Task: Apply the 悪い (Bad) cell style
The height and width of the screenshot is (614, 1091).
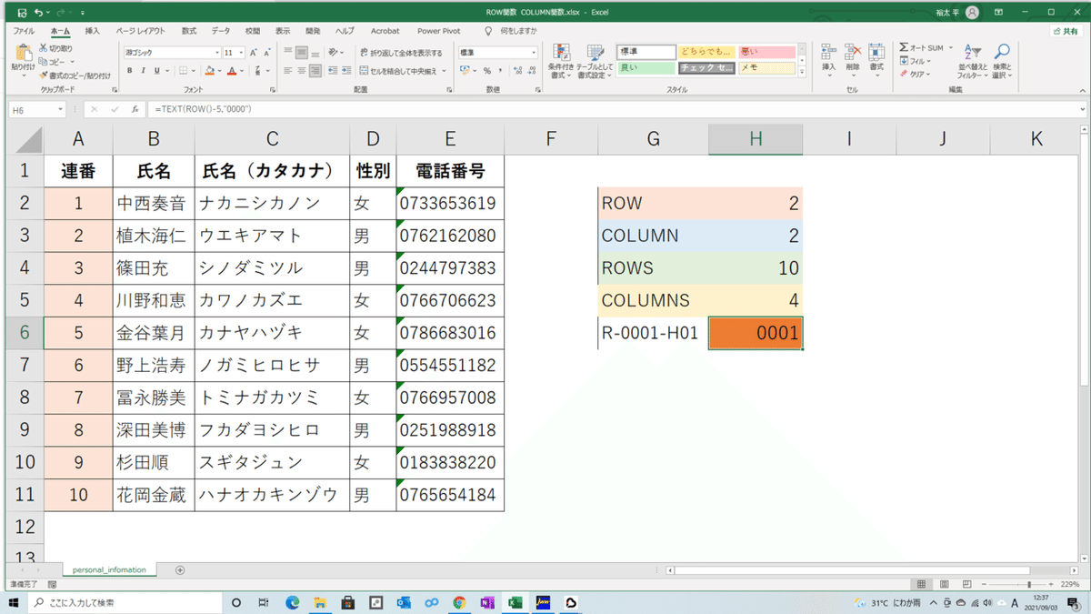Action: 766,52
